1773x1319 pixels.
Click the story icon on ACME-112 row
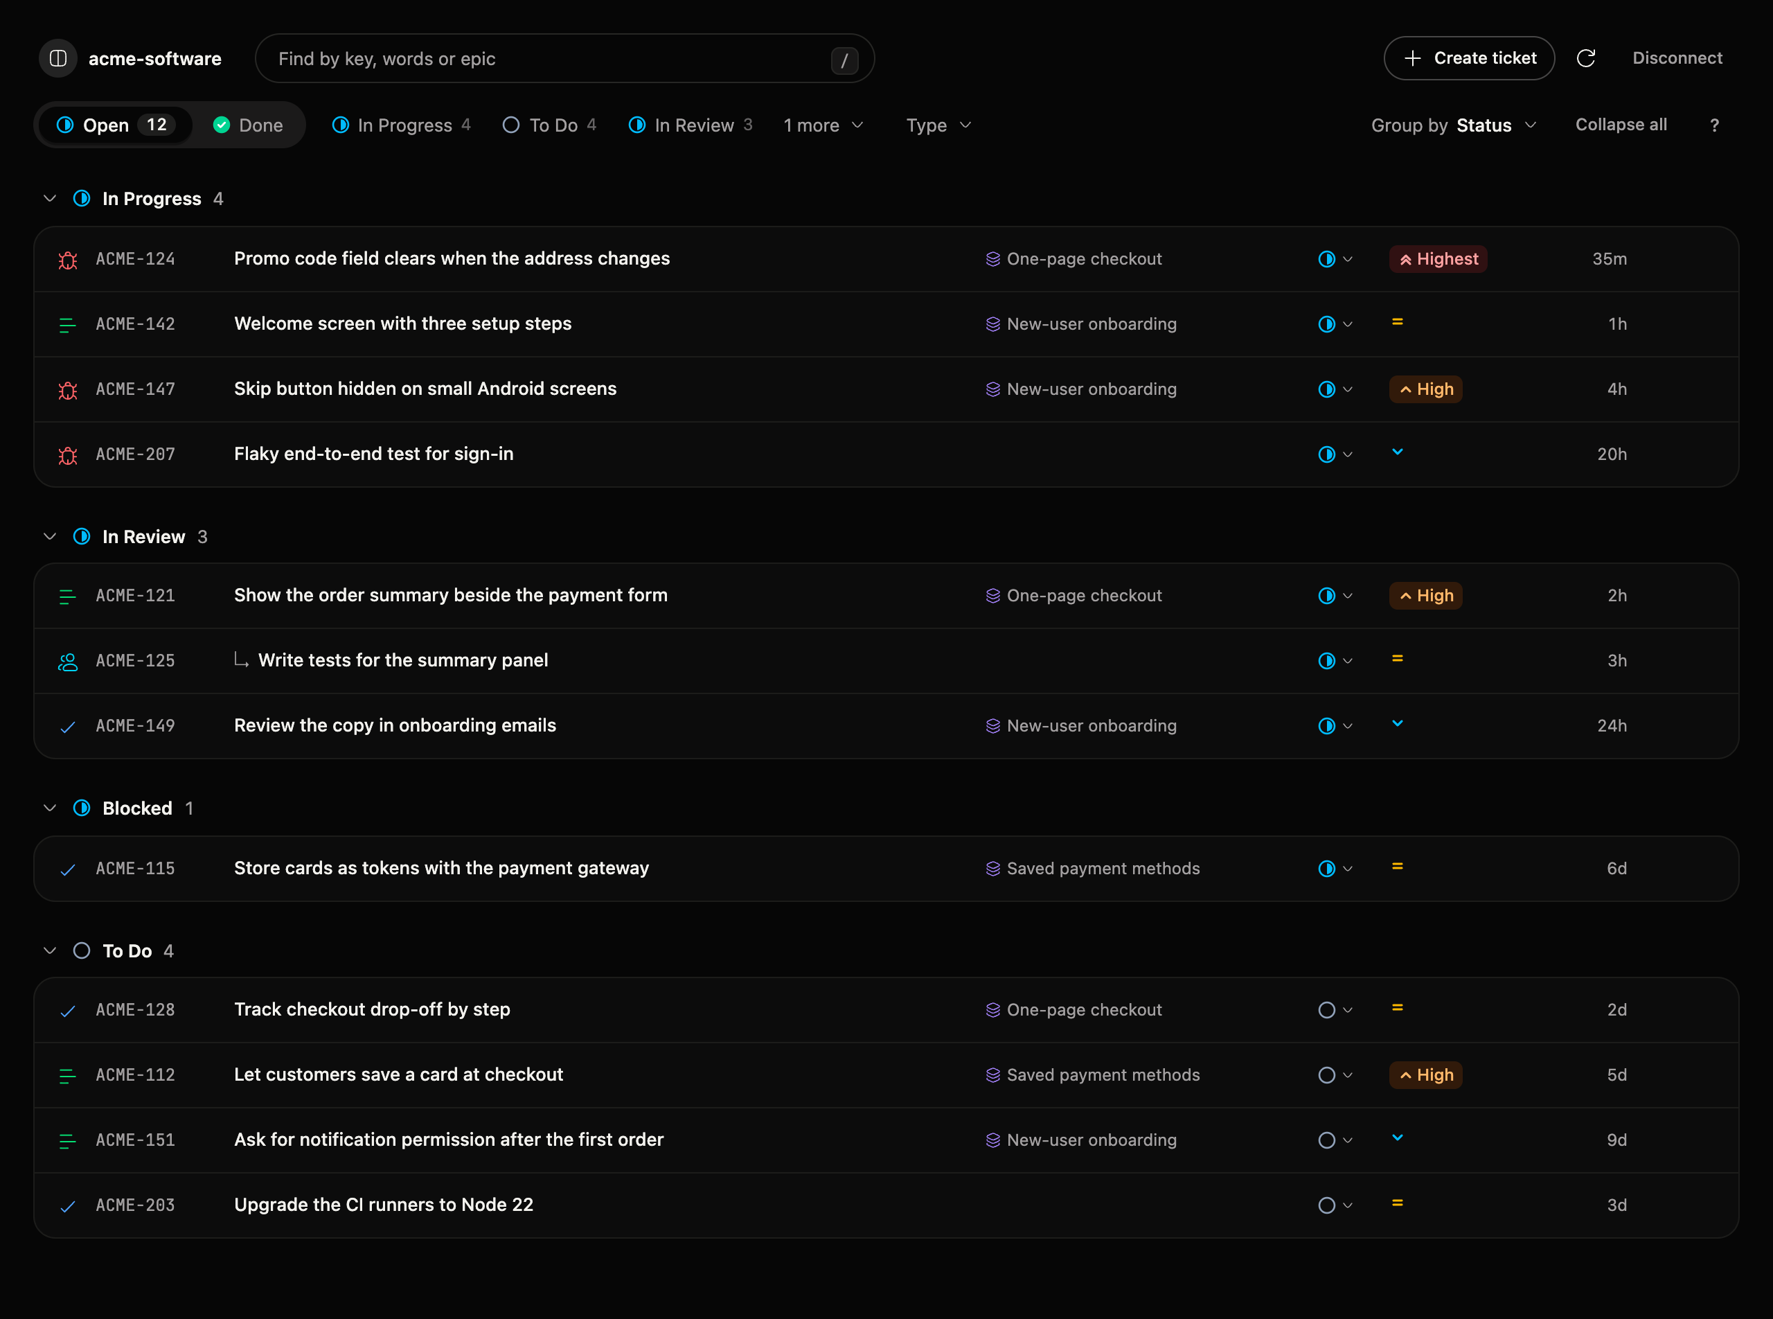click(x=68, y=1075)
